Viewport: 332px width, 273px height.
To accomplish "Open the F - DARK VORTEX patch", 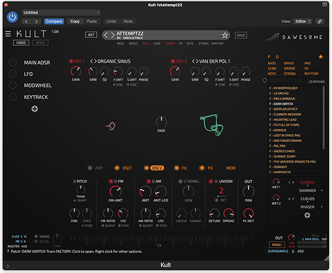I will [x=281, y=104].
